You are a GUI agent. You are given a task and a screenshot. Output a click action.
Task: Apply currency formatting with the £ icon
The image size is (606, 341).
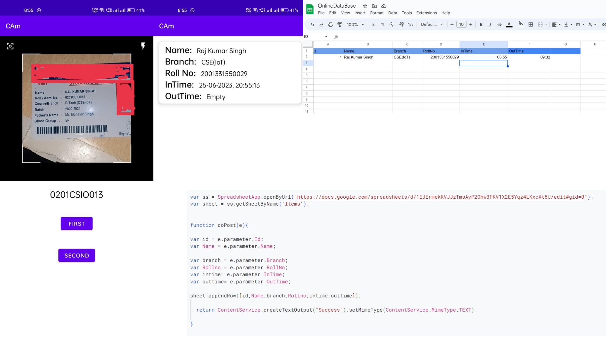pos(373,24)
